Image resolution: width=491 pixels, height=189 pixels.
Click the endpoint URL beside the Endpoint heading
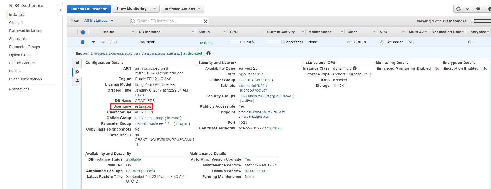[x=137, y=54]
